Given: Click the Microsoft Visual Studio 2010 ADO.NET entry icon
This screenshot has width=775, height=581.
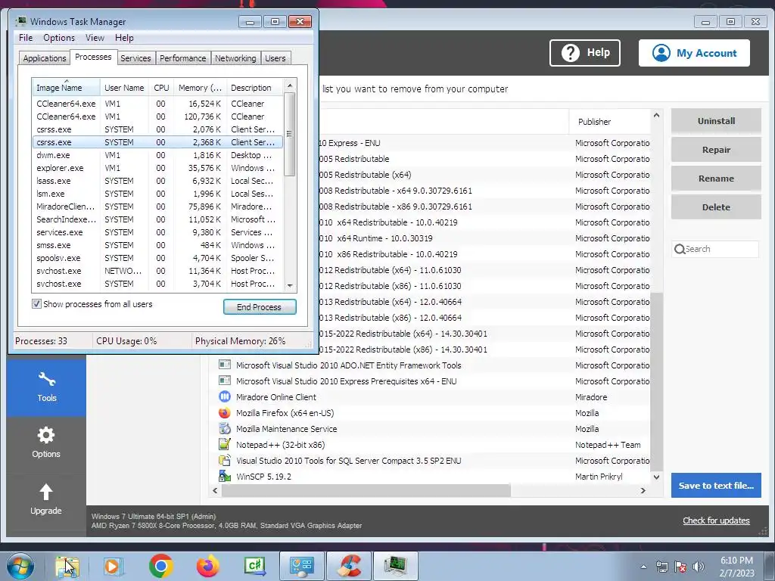Looking at the screenshot, I should coord(225,365).
